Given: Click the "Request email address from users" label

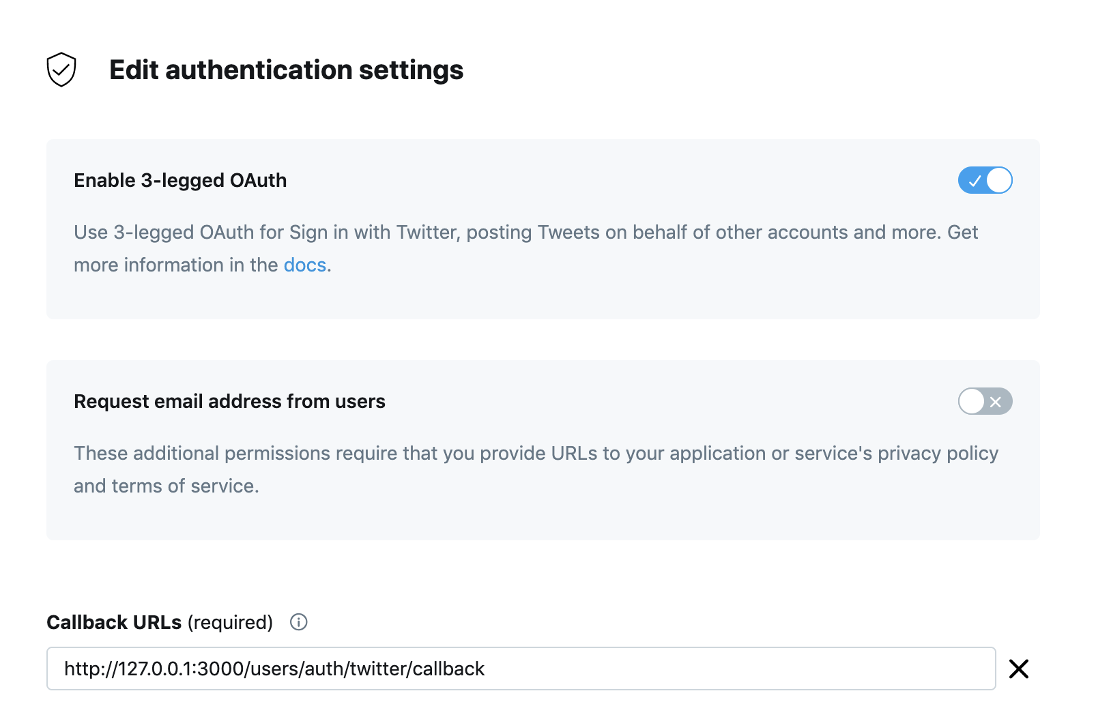Looking at the screenshot, I should (x=229, y=401).
